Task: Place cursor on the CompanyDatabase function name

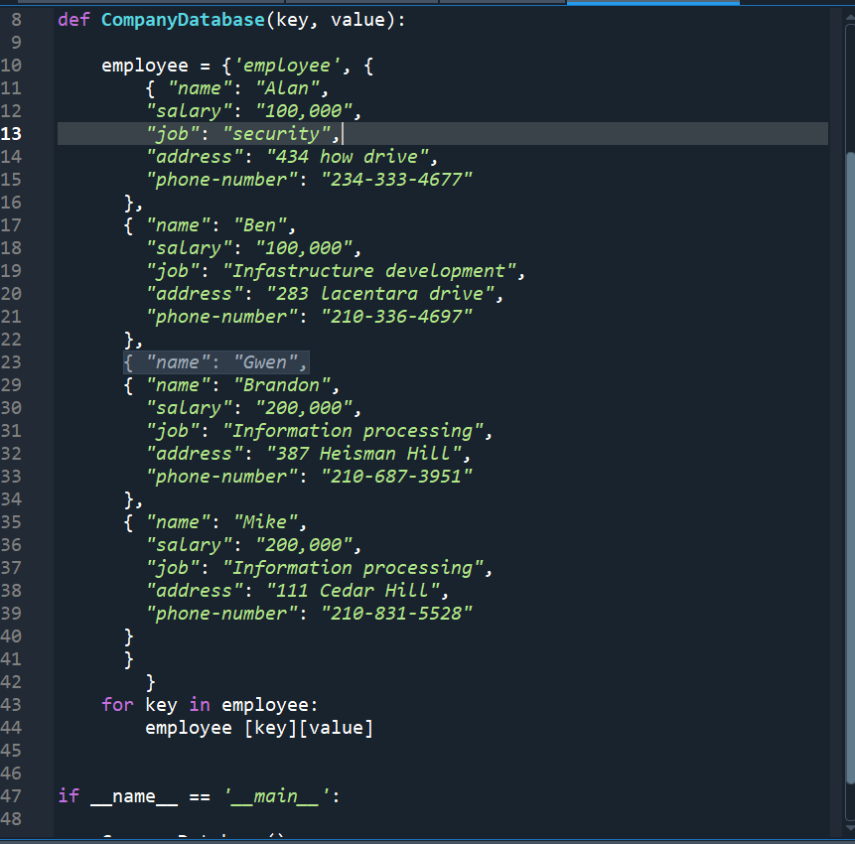Action: point(182,19)
